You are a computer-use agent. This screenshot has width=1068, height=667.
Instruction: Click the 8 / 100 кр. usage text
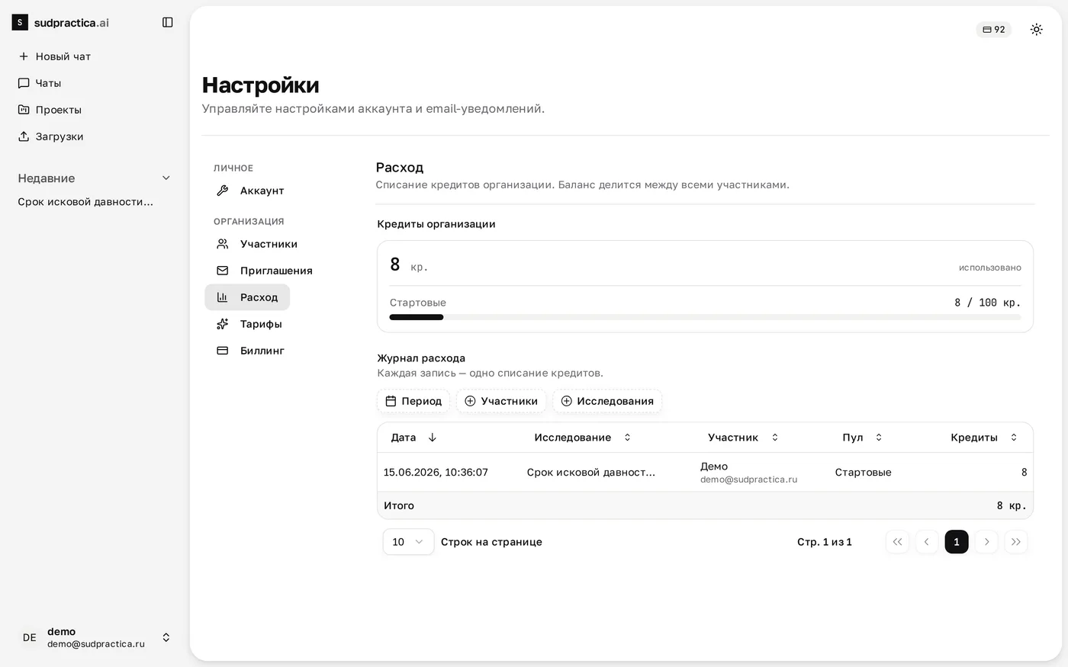pyautogui.click(x=987, y=303)
